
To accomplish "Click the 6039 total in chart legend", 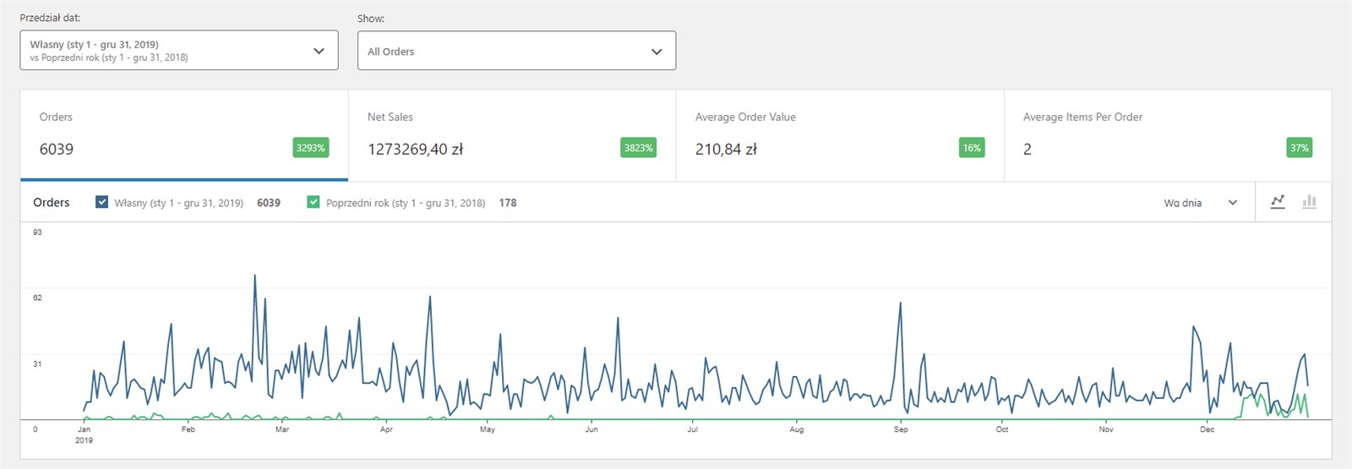I will point(269,203).
